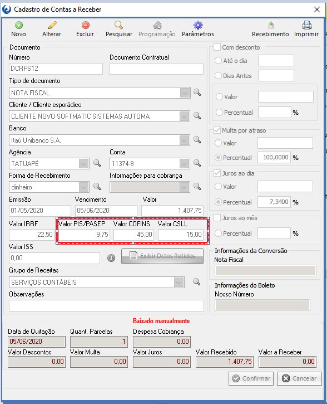Click the Documento Contratual input field
327x404 pixels.
pyautogui.click(x=156, y=69)
